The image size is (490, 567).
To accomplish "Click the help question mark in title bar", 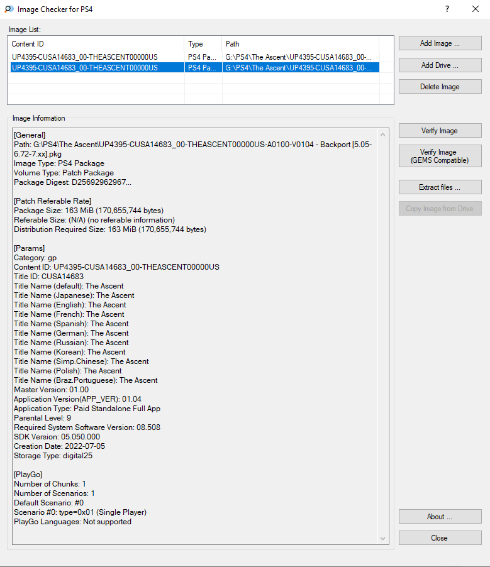I will [447, 9].
